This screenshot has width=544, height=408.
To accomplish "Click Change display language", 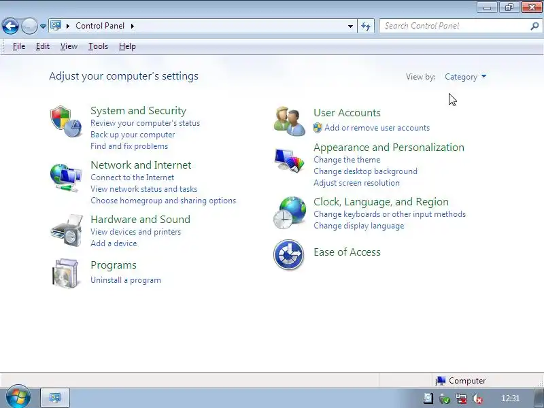I will (359, 226).
